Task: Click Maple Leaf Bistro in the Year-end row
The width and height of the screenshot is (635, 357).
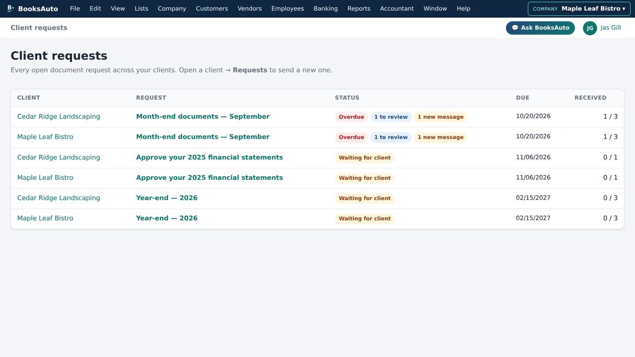Action: coord(45,218)
